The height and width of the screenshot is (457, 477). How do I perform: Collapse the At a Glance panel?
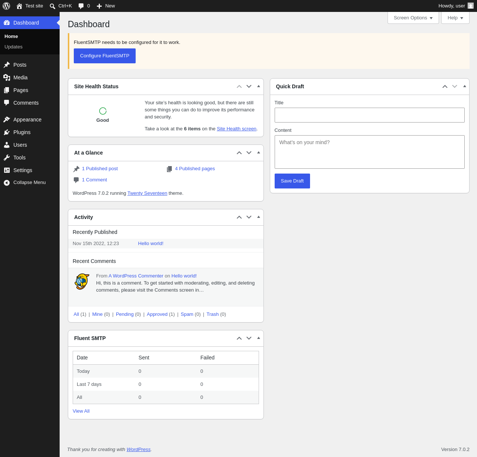click(259, 153)
